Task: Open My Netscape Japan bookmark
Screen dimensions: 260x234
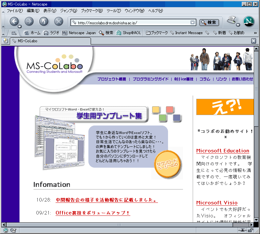Action: click(79, 33)
